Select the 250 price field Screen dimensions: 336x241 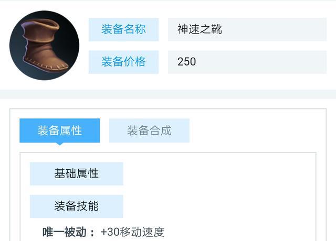coord(187,62)
